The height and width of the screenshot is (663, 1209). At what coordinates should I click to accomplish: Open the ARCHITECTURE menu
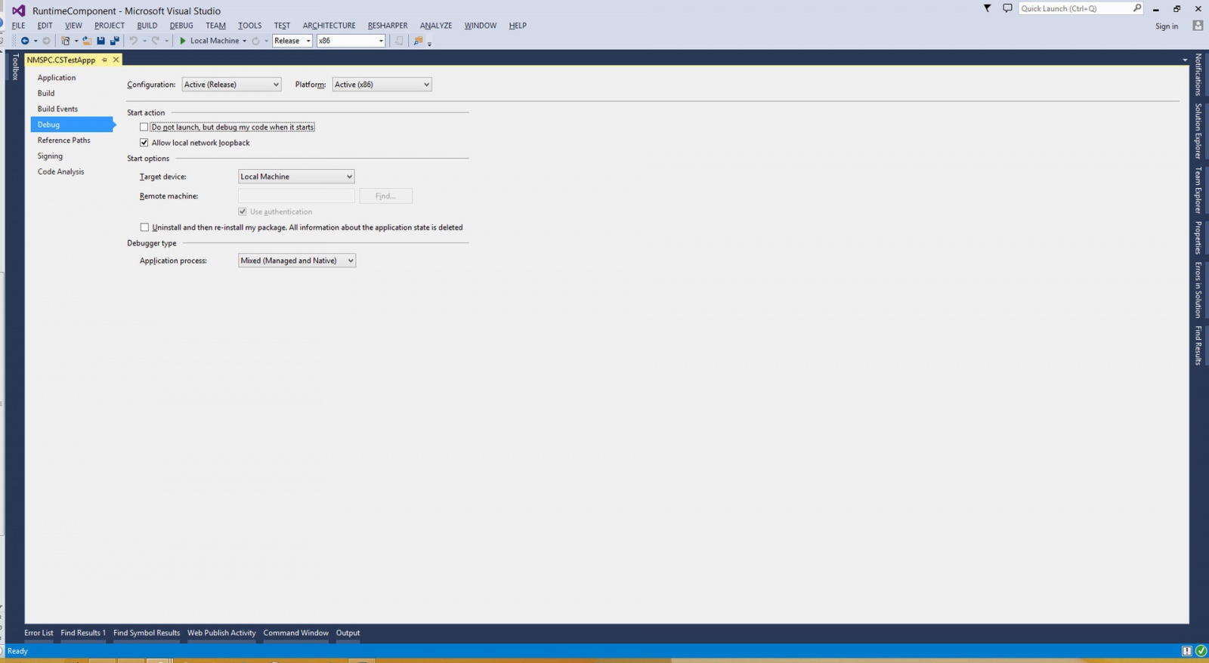click(329, 26)
